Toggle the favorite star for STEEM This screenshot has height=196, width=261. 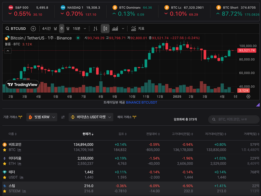pyautogui.click(x=4, y=191)
